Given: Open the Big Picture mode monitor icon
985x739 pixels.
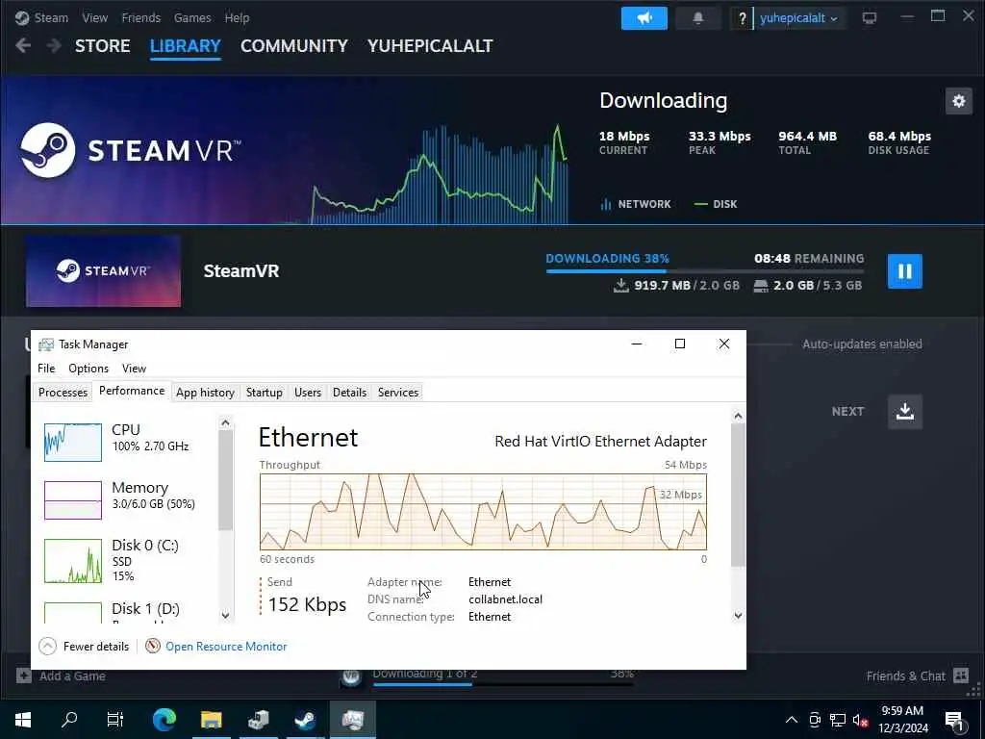Looking at the screenshot, I should coord(870,18).
